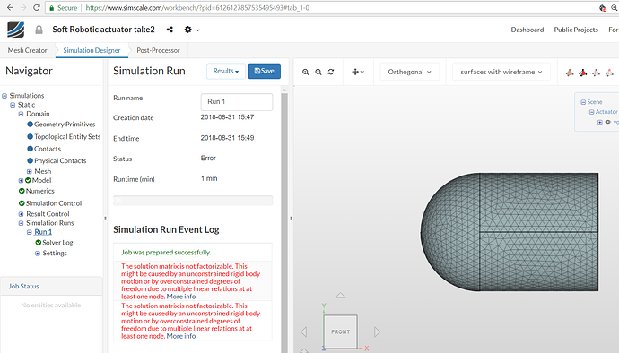This screenshot has height=353, width=619.
Task: Select Topological Entity Sets item
Action: pyautogui.click(x=67, y=136)
